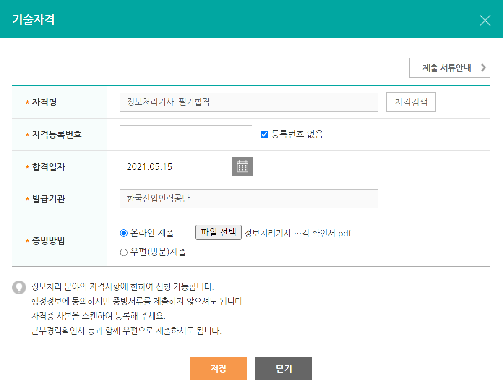Click the 등록번호 없음 label text

point(297,134)
